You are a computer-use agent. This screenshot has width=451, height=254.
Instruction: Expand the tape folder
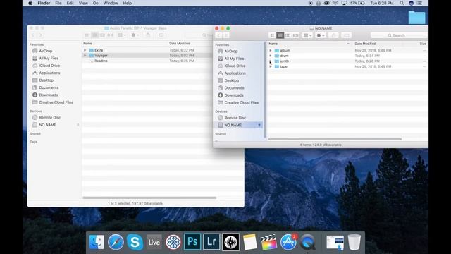pos(271,66)
